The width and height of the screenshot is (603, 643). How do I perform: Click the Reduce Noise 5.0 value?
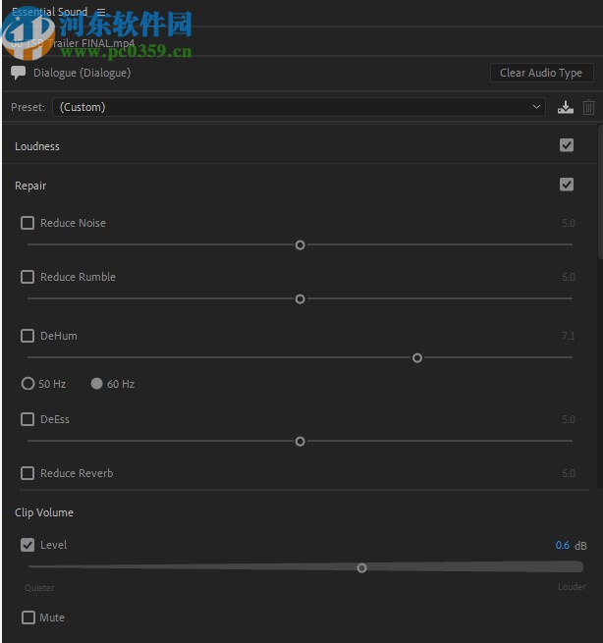pyautogui.click(x=569, y=223)
